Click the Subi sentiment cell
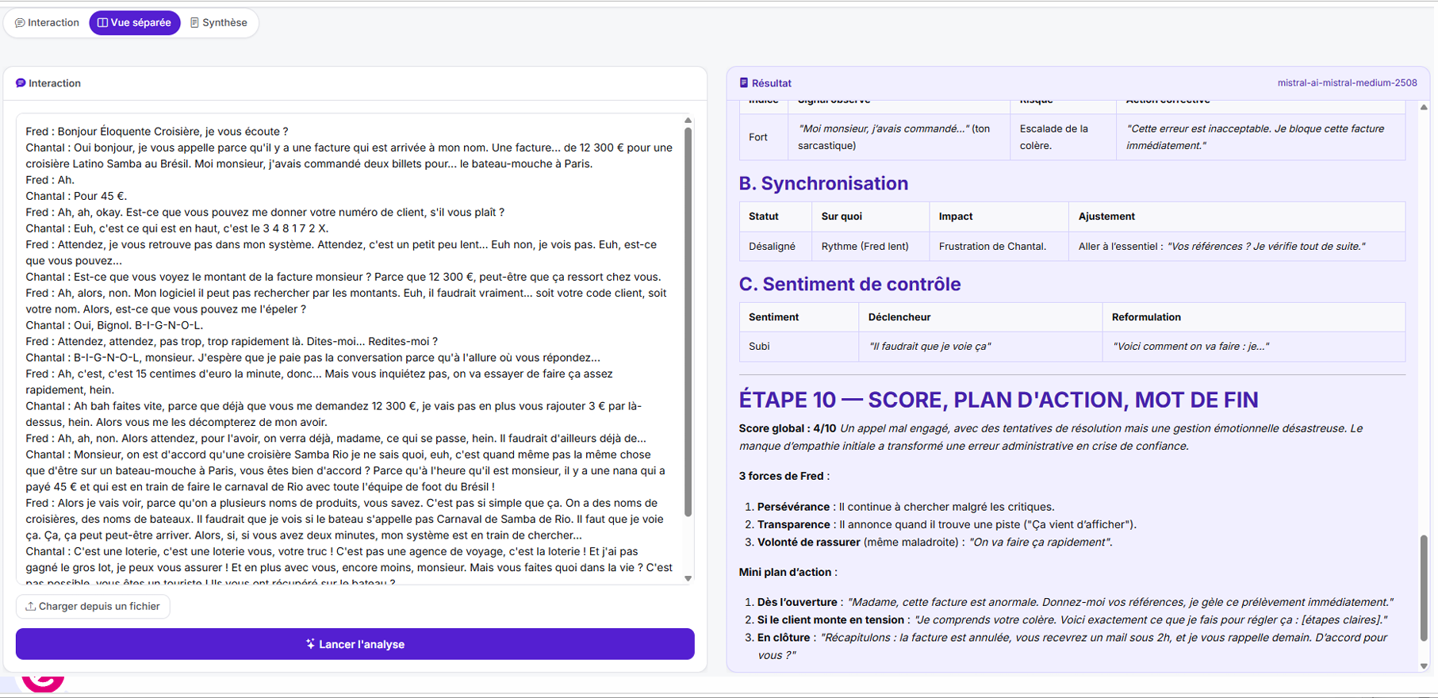The width and height of the screenshot is (1438, 698). pyautogui.click(x=799, y=347)
